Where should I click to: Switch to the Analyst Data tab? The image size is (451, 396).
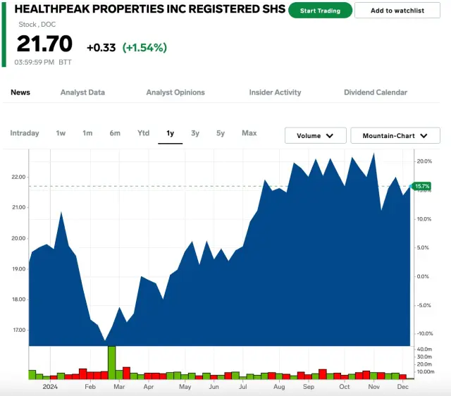82,92
